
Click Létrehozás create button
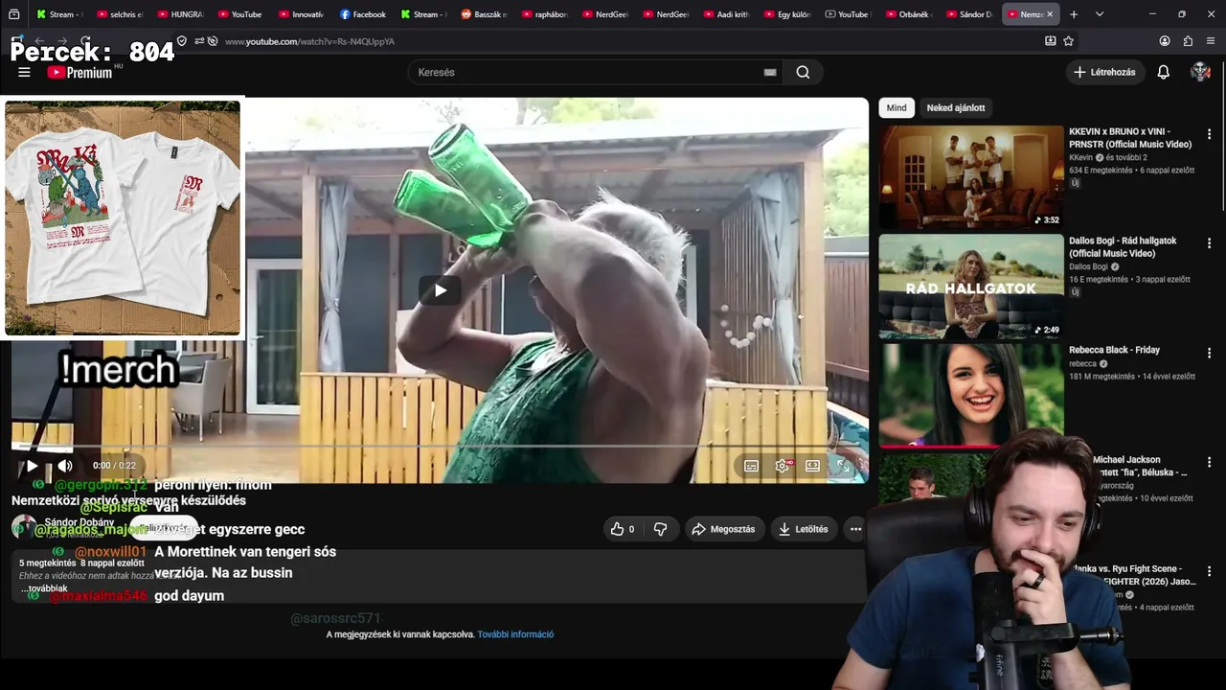tap(1105, 72)
